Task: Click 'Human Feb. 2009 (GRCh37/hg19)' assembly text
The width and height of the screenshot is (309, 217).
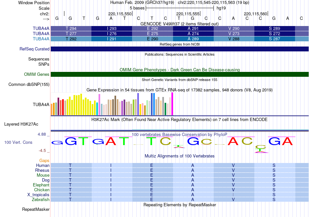Action: point(142,3)
